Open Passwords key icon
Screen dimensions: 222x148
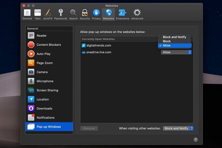(61, 14)
